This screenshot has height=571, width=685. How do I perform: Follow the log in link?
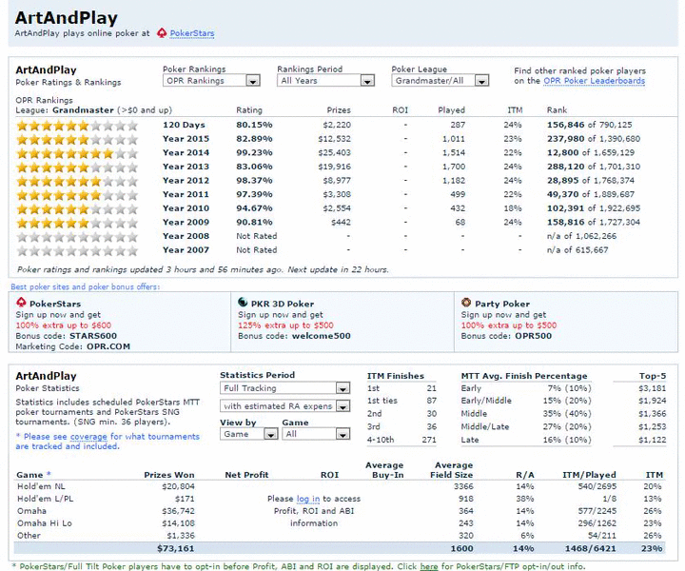[x=308, y=499]
